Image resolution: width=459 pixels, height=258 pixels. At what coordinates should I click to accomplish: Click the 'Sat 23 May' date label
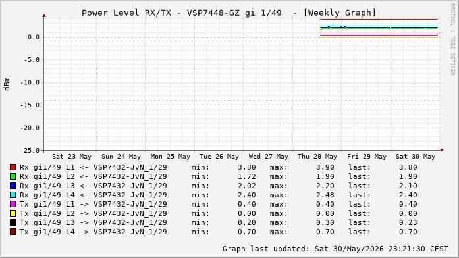(x=72, y=157)
